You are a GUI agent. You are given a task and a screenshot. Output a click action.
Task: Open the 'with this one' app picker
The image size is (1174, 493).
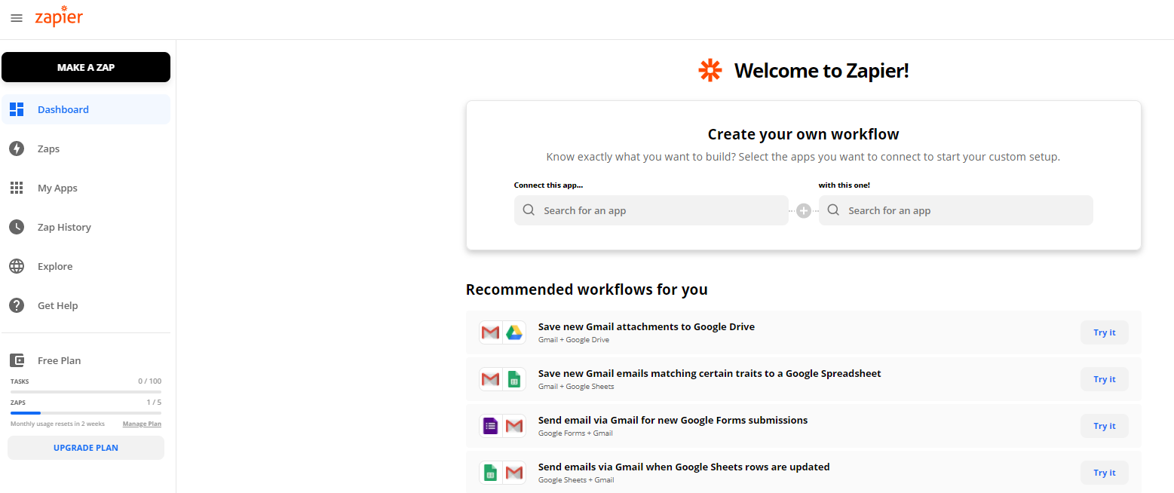[x=955, y=210]
